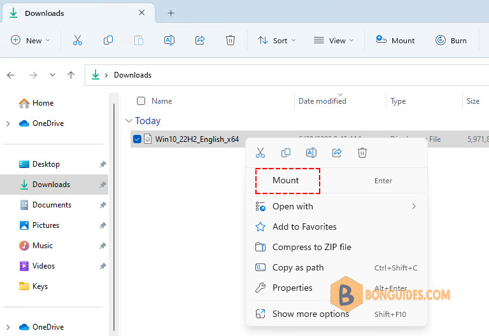Viewport: 489px width, 336px height.
Task: Click the pin icon next to Documents
Action: coord(103,205)
